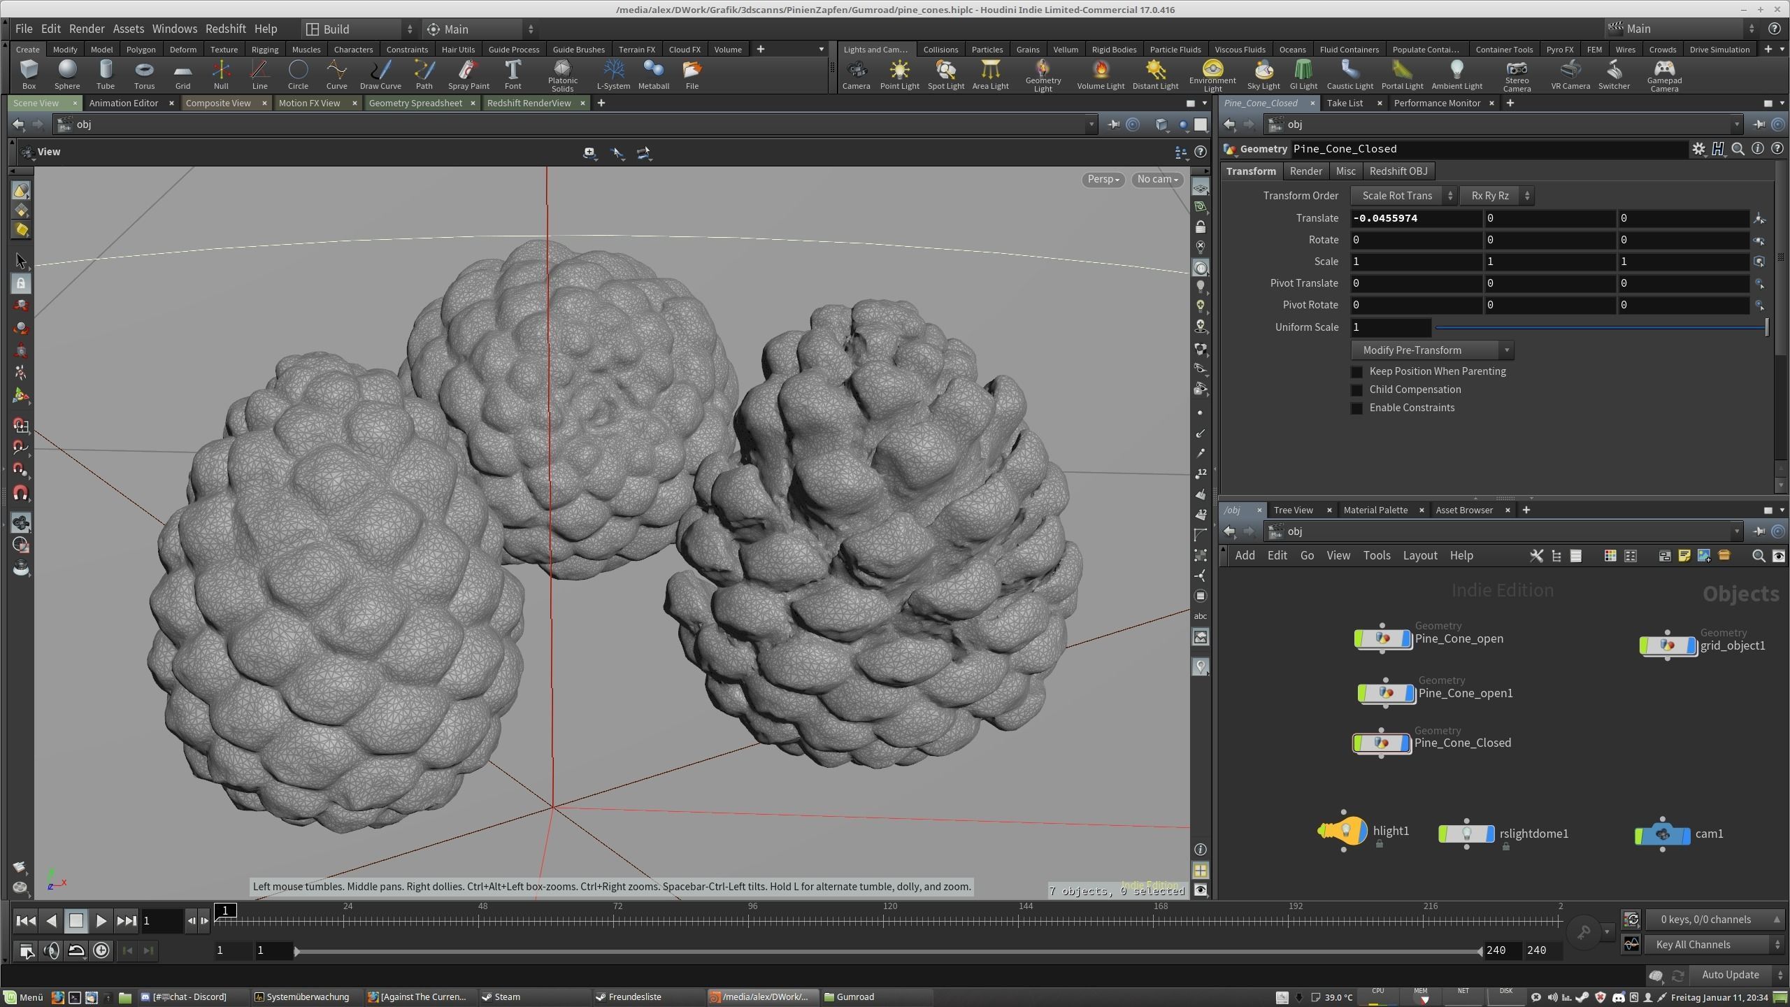This screenshot has height=1007, width=1790.
Task: Jump to the first frame
Action: coord(25,921)
